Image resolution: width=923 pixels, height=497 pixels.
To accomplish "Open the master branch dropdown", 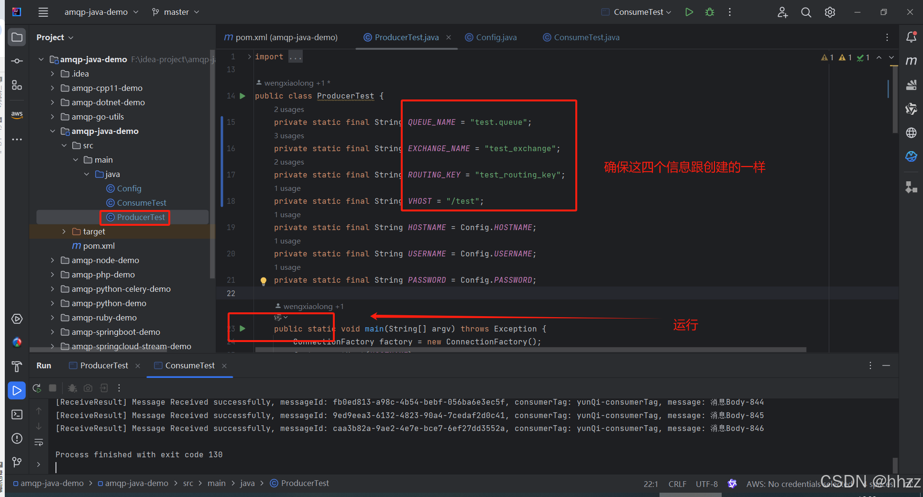I will tap(176, 12).
